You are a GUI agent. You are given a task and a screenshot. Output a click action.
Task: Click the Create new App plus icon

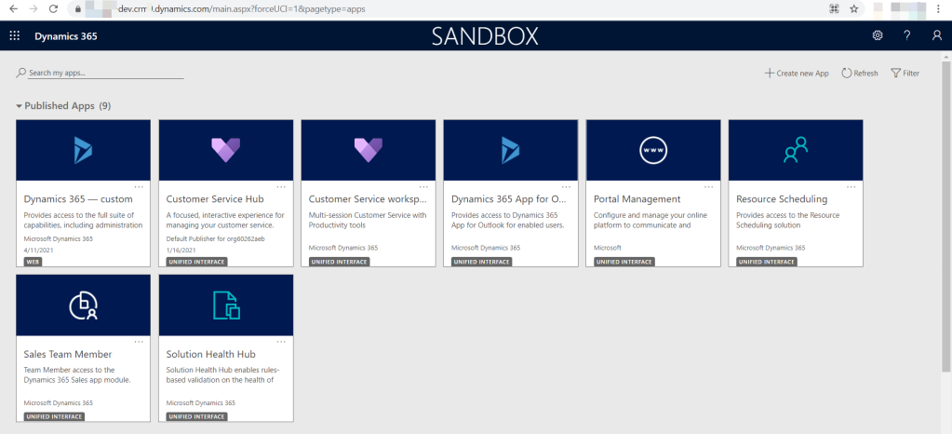[770, 73]
